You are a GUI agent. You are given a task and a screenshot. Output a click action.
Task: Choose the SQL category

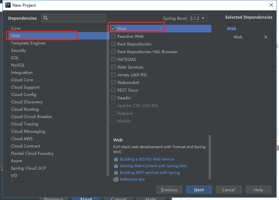click(x=57, y=58)
